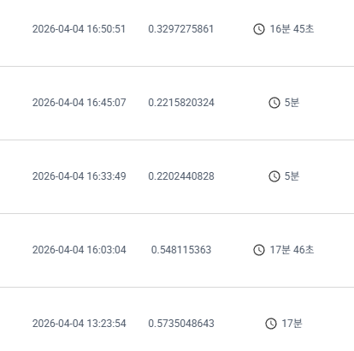Select timestamp 2026-04-04 16:45:07

79,103
